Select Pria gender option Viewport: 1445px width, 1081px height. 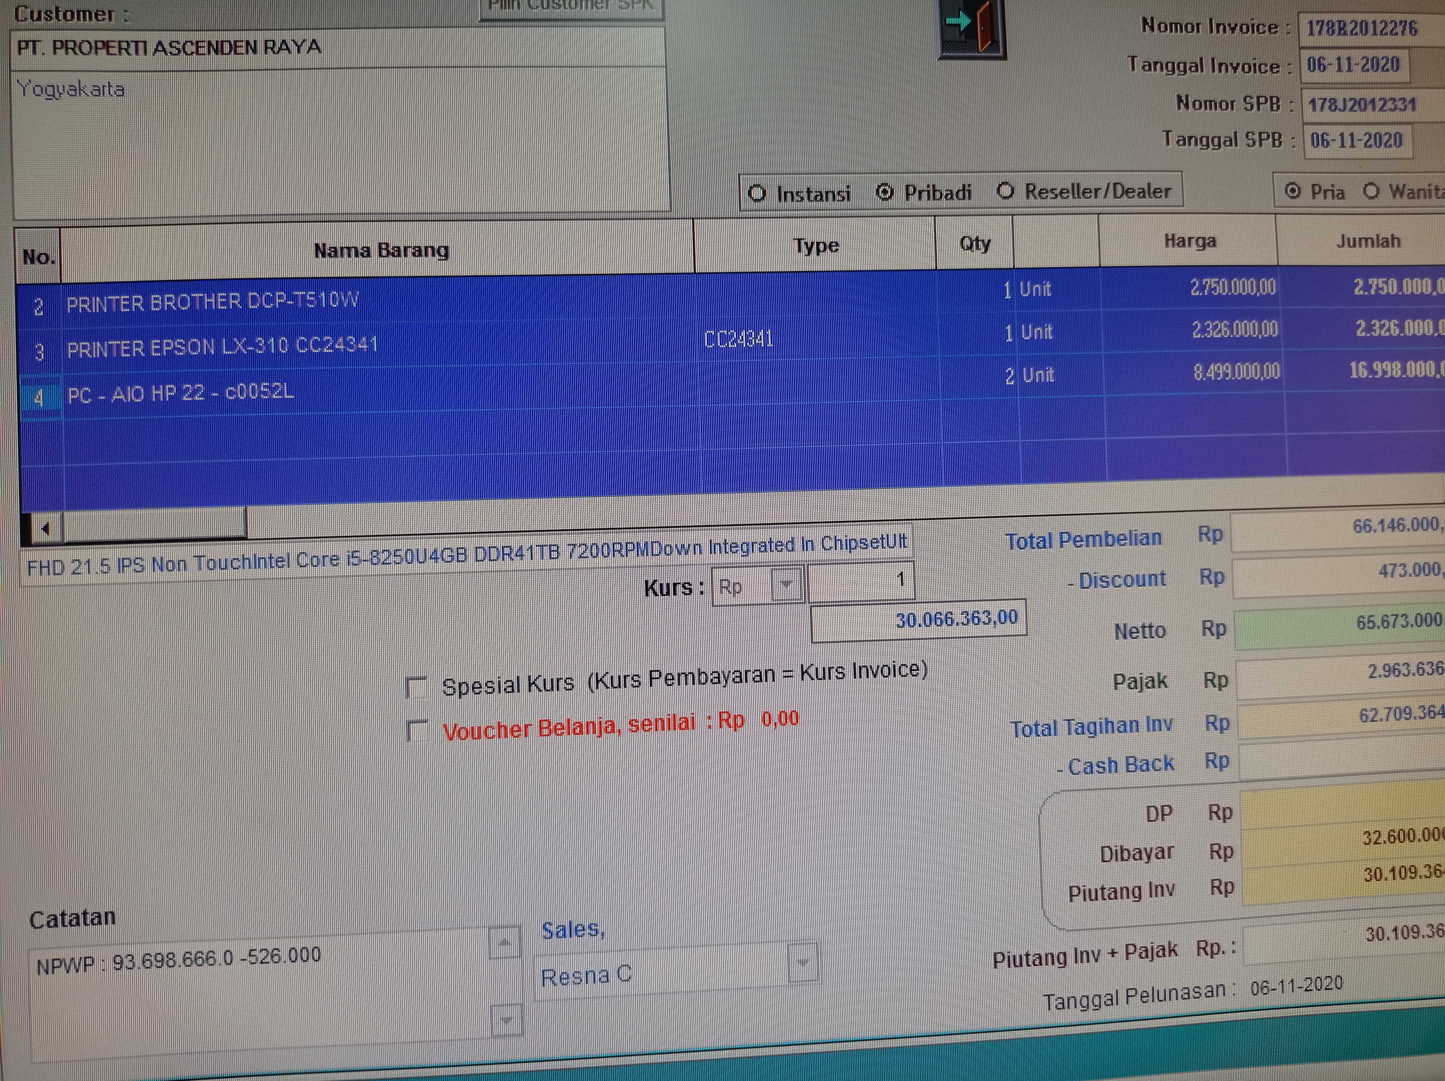click(x=1292, y=191)
